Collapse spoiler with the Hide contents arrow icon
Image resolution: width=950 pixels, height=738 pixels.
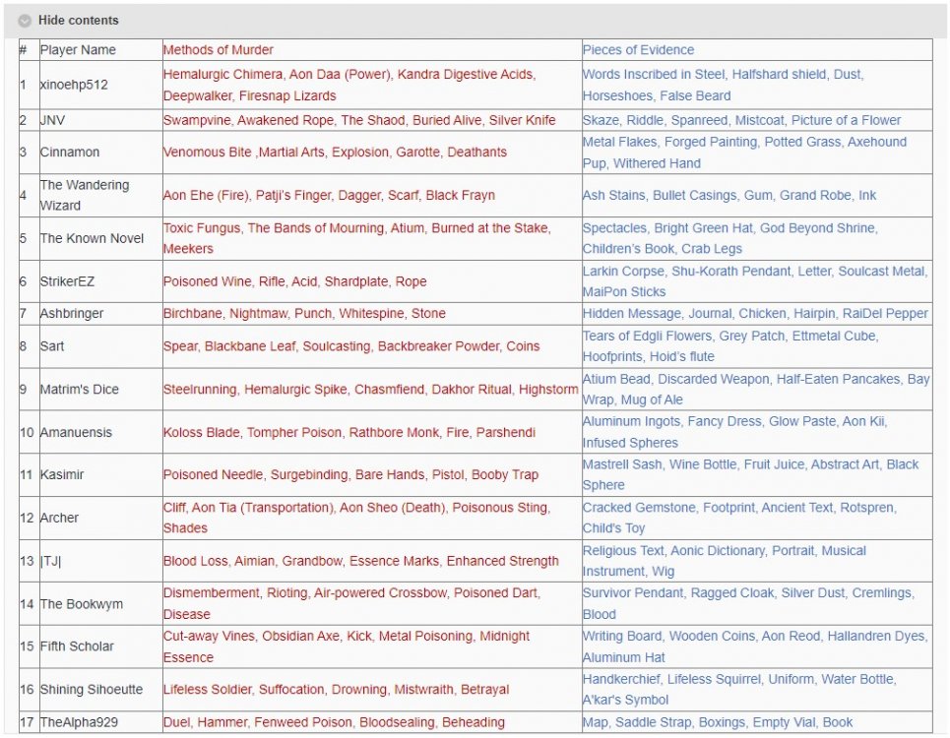pyautogui.click(x=25, y=21)
